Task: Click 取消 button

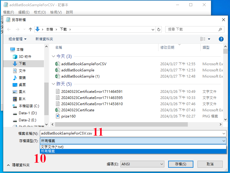Action: (x=210, y=164)
